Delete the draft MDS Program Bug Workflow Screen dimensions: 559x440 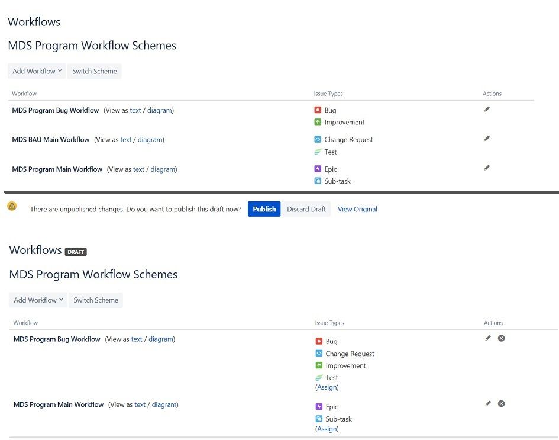click(501, 338)
